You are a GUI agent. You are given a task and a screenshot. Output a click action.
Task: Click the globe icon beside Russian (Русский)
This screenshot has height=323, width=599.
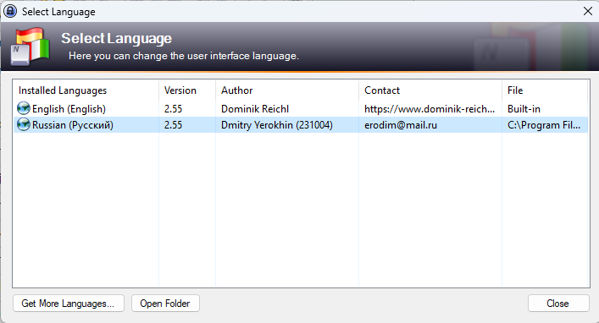(24, 124)
